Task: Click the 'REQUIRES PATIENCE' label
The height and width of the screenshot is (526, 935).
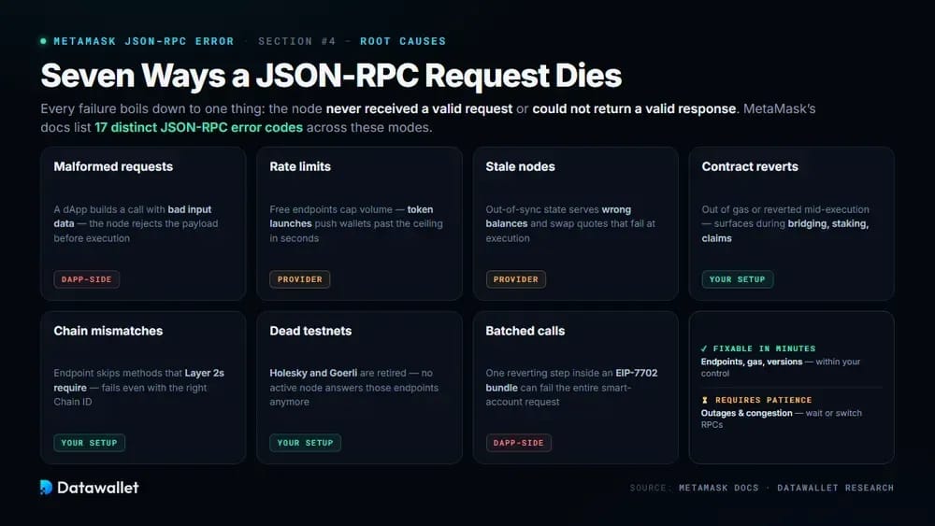Action: coord(763,400)
